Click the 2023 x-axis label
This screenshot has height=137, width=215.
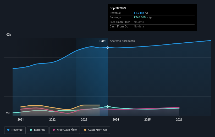pos(84,119)
